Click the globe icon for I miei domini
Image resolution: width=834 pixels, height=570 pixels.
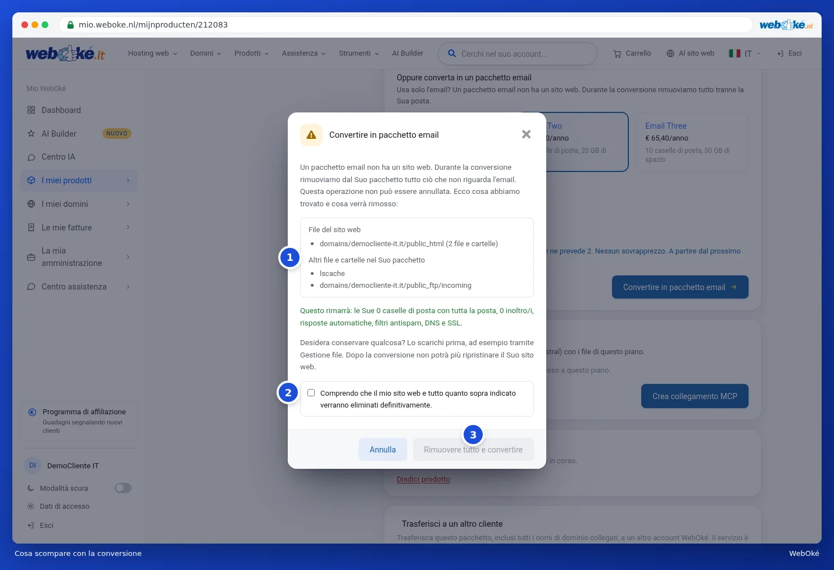(x=31, y=204)
